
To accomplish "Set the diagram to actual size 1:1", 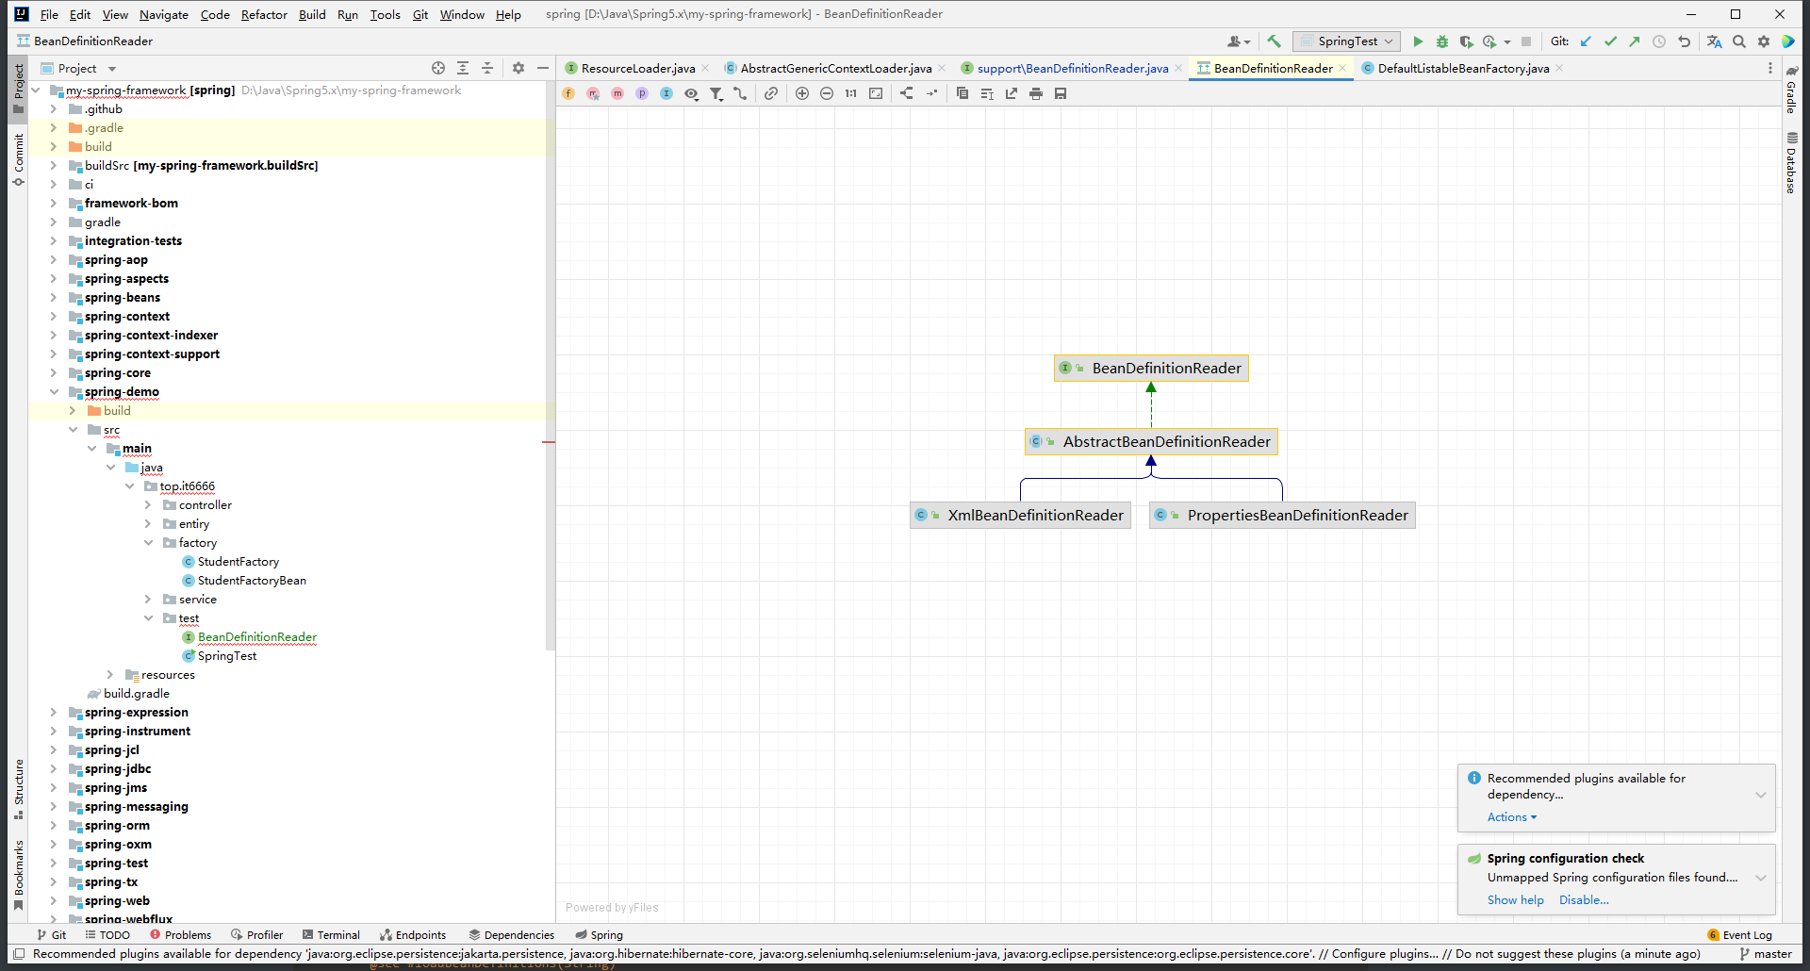I will [851, 93].
